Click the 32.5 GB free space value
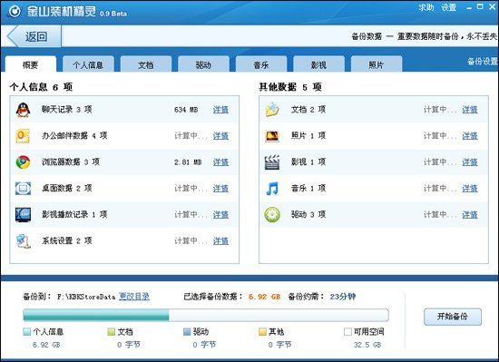This screenshot has width=499, height=362. click(x=367, y=345)
